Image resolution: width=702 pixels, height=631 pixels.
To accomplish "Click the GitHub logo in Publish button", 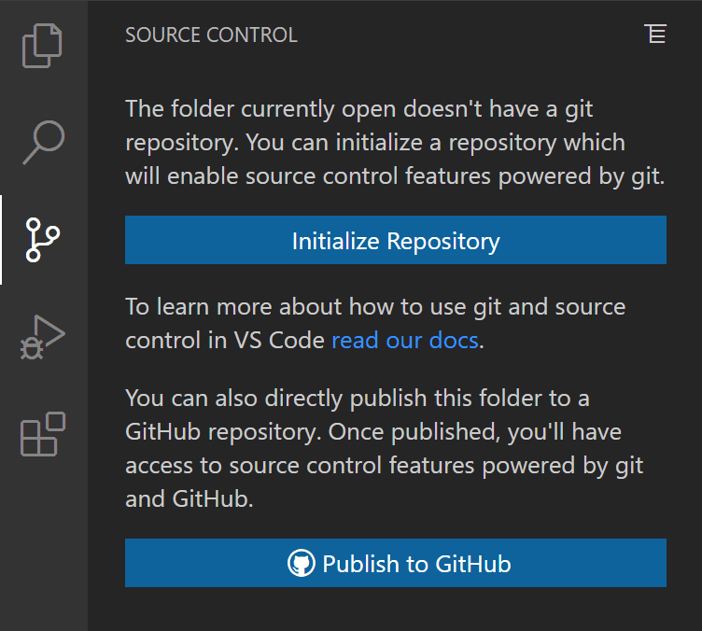I will click(301, 564).
